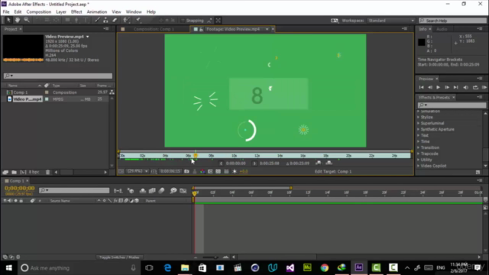Open Chrome from Windows taskbar
Viewport: 489px width, 275px height.
click(x=324, y=267)
